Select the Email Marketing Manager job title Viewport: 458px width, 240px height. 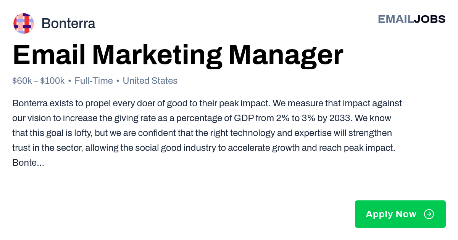pyautogui.click(x=178, y=56)
